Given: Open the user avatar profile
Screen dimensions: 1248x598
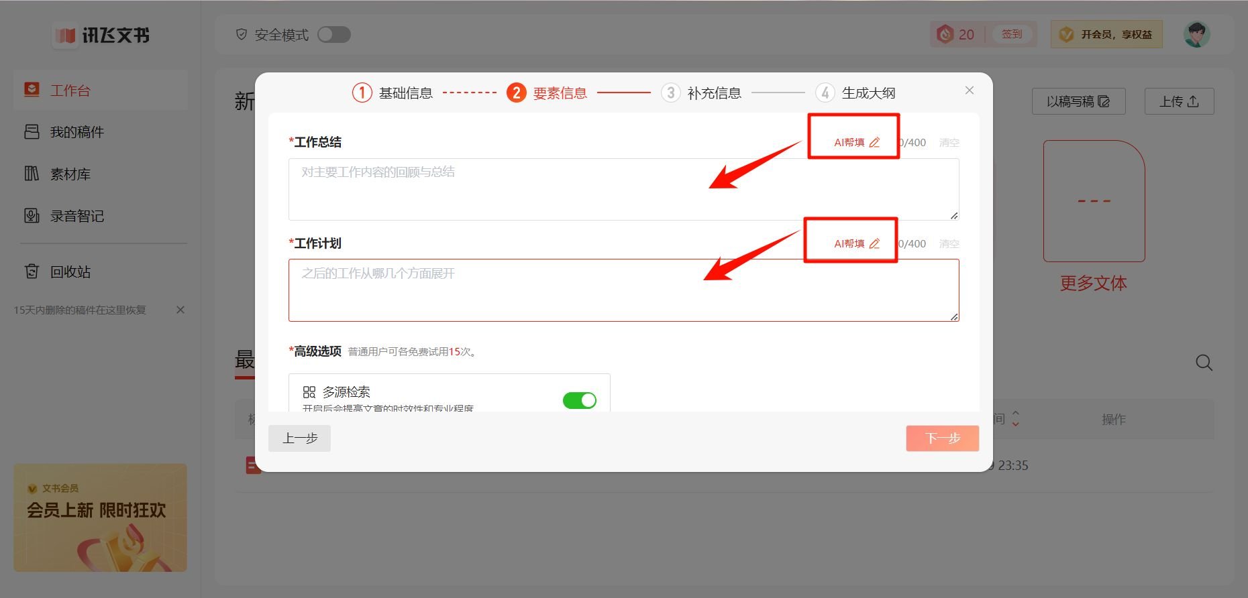Looking at the screenshot, I should click(1196, 34).
